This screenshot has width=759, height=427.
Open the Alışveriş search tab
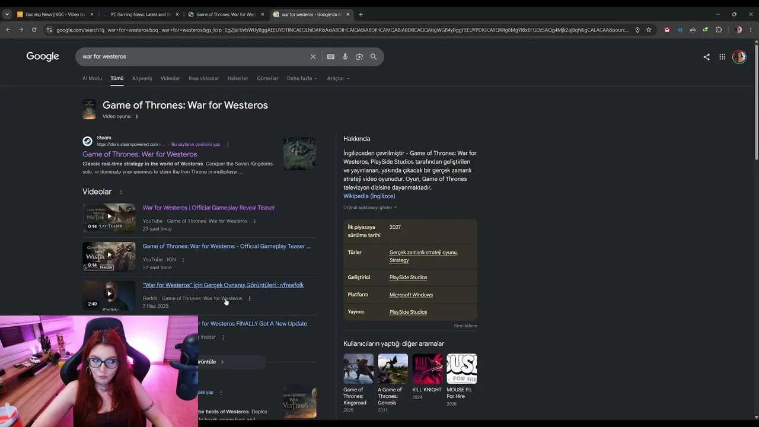[142, 78]
